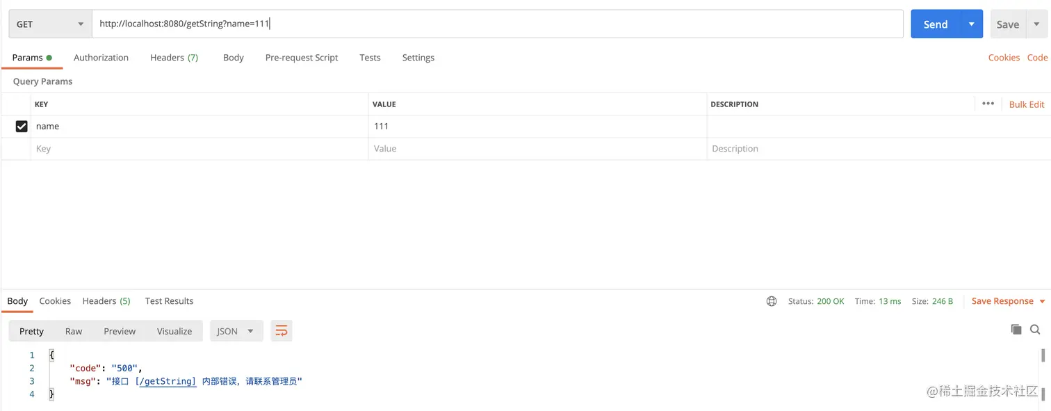Copy response with the copy icon
1051x411 pixels.
point(1016,330)
